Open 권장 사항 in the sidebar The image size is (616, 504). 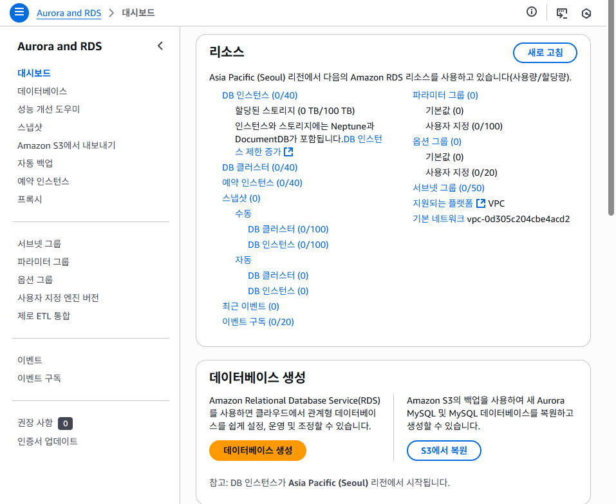coord(35,423)
